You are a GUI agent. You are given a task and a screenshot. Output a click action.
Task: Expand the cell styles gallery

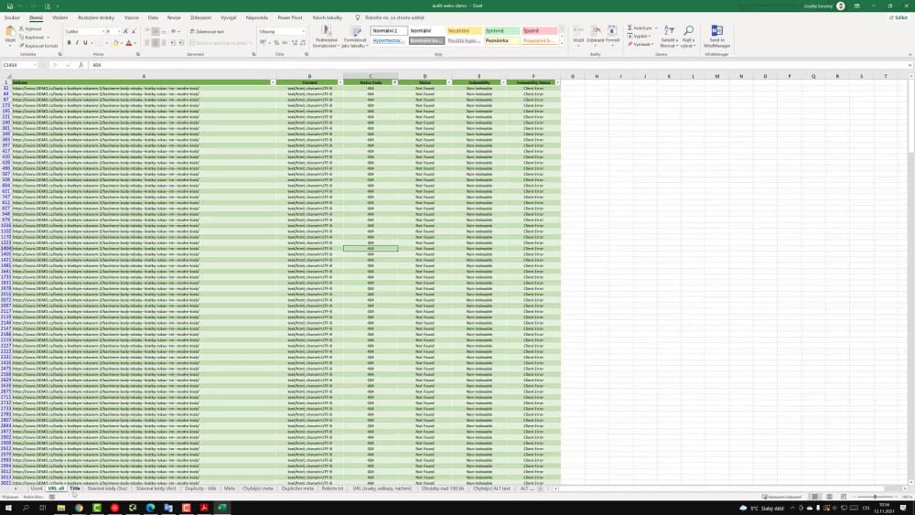click(x=562, y=43)
